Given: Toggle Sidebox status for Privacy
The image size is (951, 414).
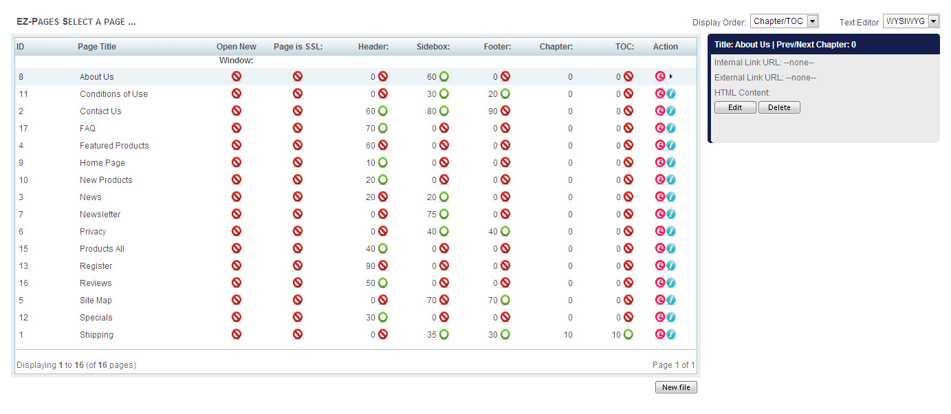Looking at the screenshot, I should [x=444, y=231].
